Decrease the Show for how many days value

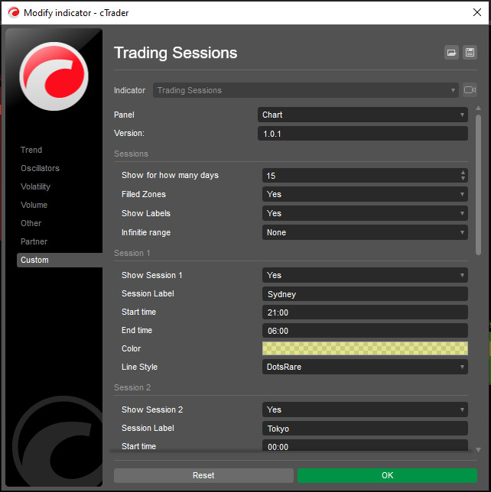(x=463, y=178)
